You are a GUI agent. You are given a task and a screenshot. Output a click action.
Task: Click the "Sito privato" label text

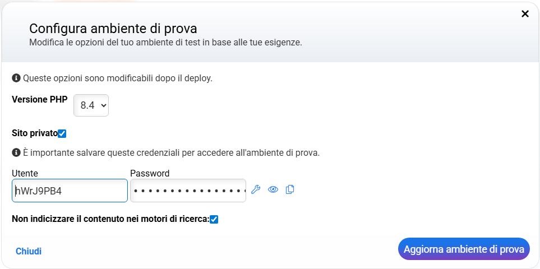[x=34, y=133]
